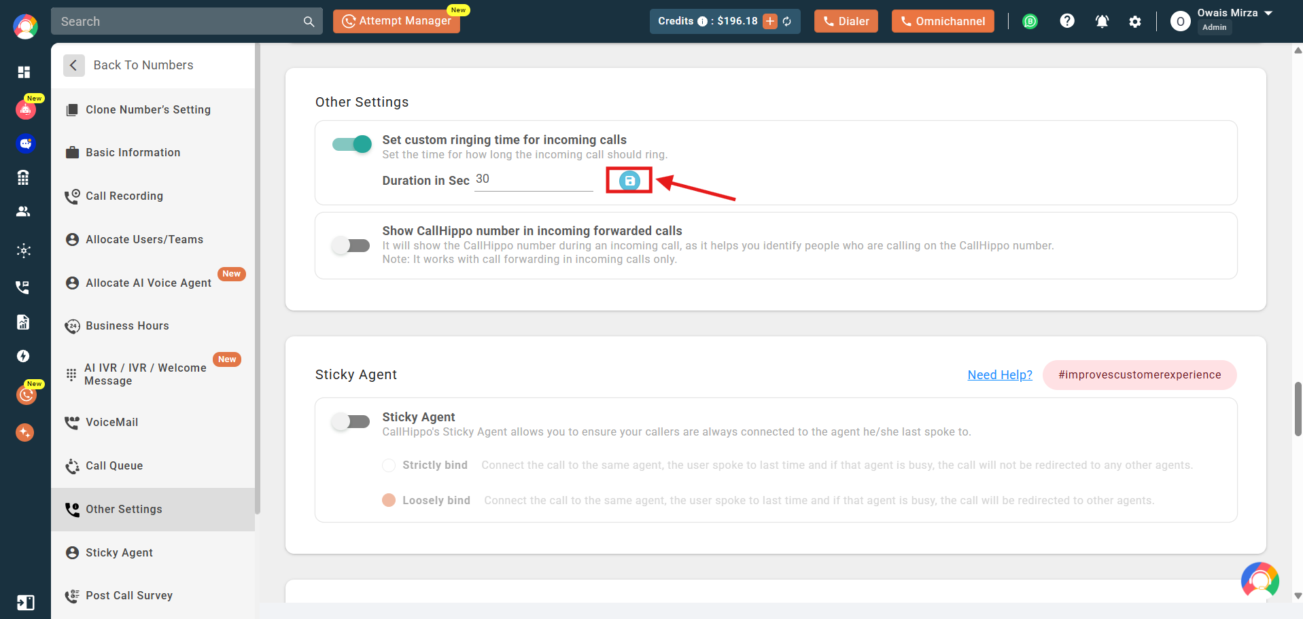
Task: Click the sidebar menu scrollbar
Action: (x=258, y=279)
